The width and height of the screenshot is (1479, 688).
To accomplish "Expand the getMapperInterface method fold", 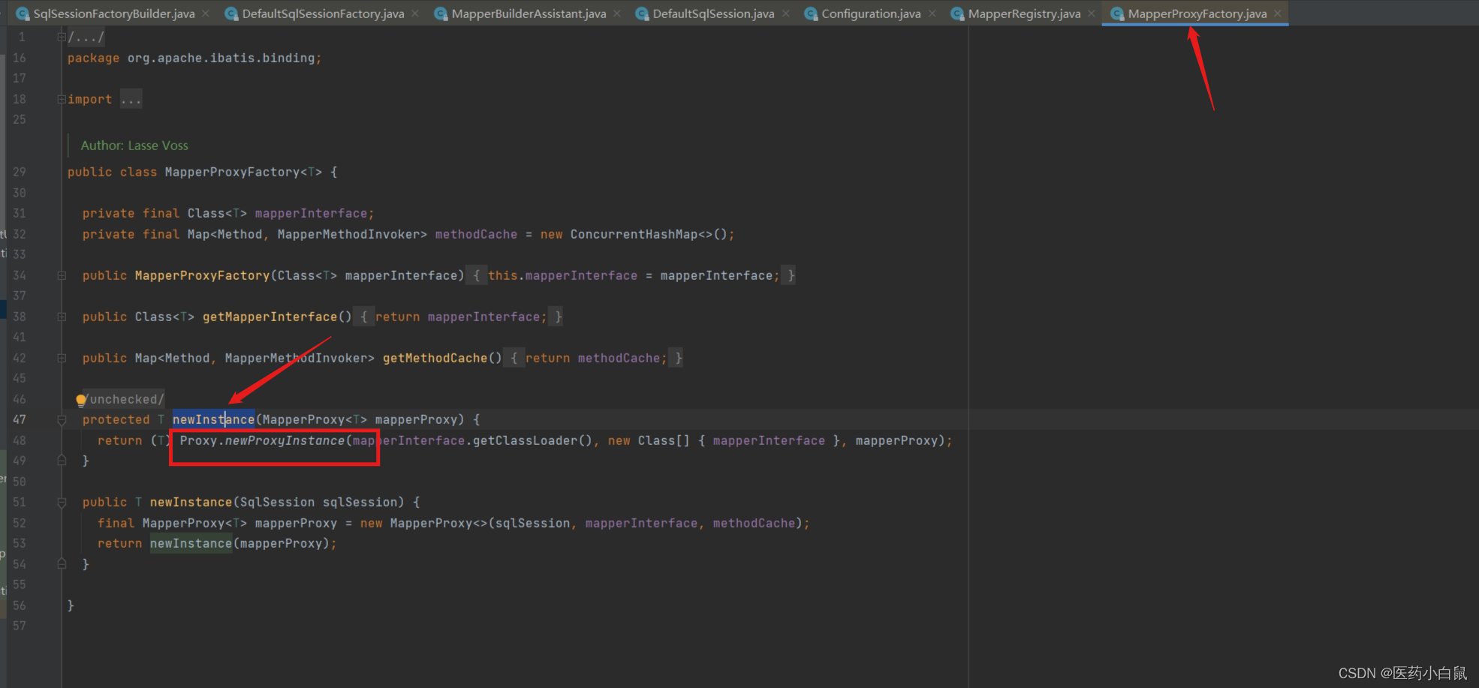I will point(62,317).
